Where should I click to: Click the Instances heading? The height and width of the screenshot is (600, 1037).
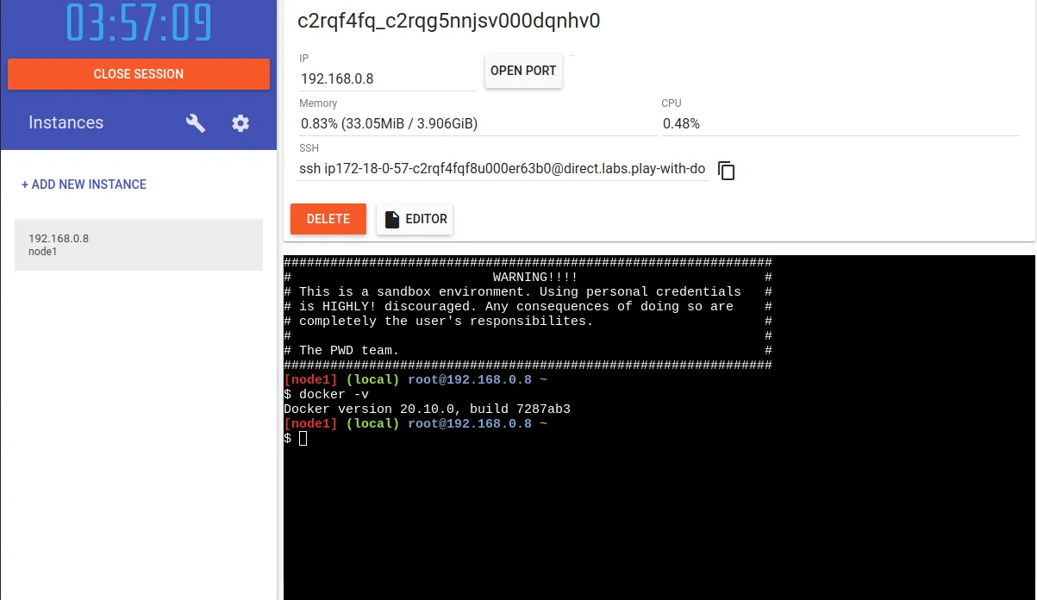[x=65, y=122]
